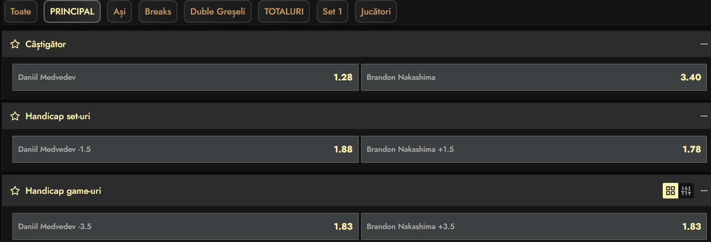This screenshot has width=711, height=242.
Task: Choose Brandon Nakashima +3.5 game handicap
Action: pos(534,226)
